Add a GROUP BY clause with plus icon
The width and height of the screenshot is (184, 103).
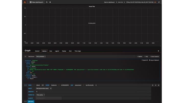(x=37, y=92)
